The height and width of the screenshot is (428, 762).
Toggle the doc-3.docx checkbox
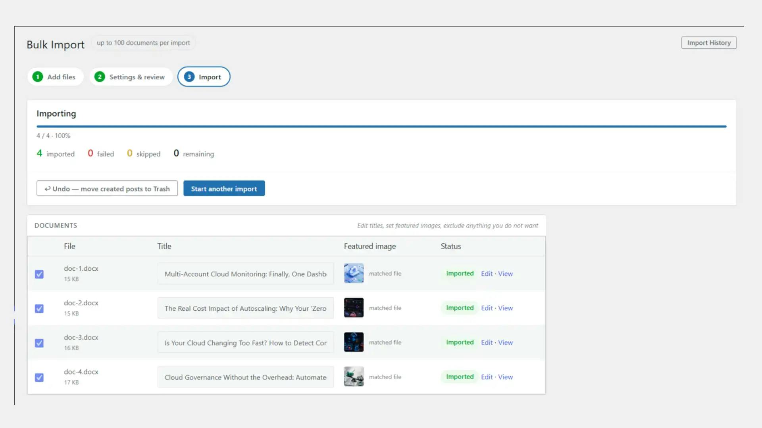39,343
